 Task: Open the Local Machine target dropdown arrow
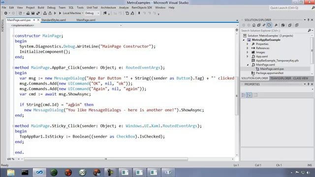pyautogui.click(x=82, y=13)
